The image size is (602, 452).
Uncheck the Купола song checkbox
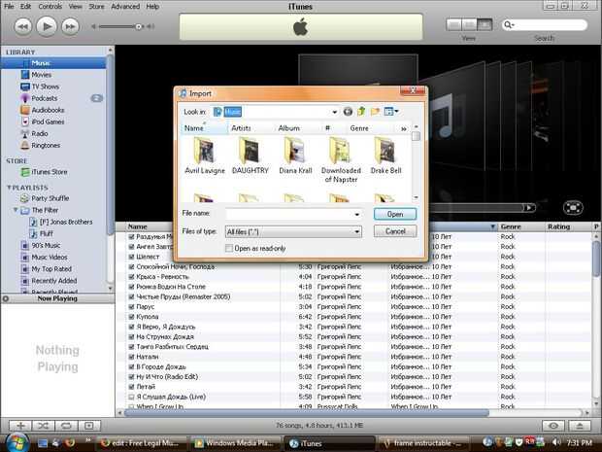tap(131, 317)
